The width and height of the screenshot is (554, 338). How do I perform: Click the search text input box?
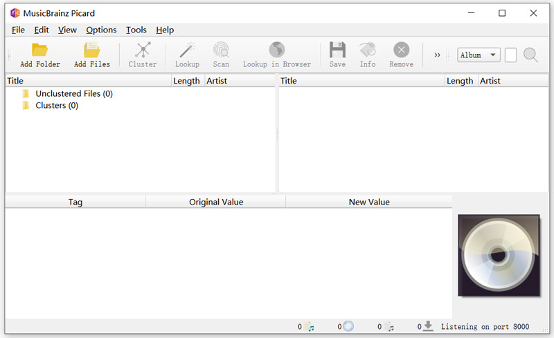pos(510,55)
